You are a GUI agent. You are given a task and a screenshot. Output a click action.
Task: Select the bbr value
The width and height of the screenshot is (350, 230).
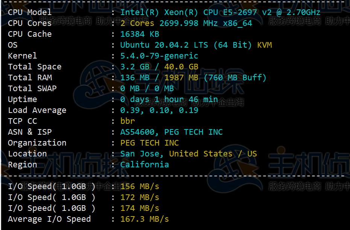[x=127, y=121]
